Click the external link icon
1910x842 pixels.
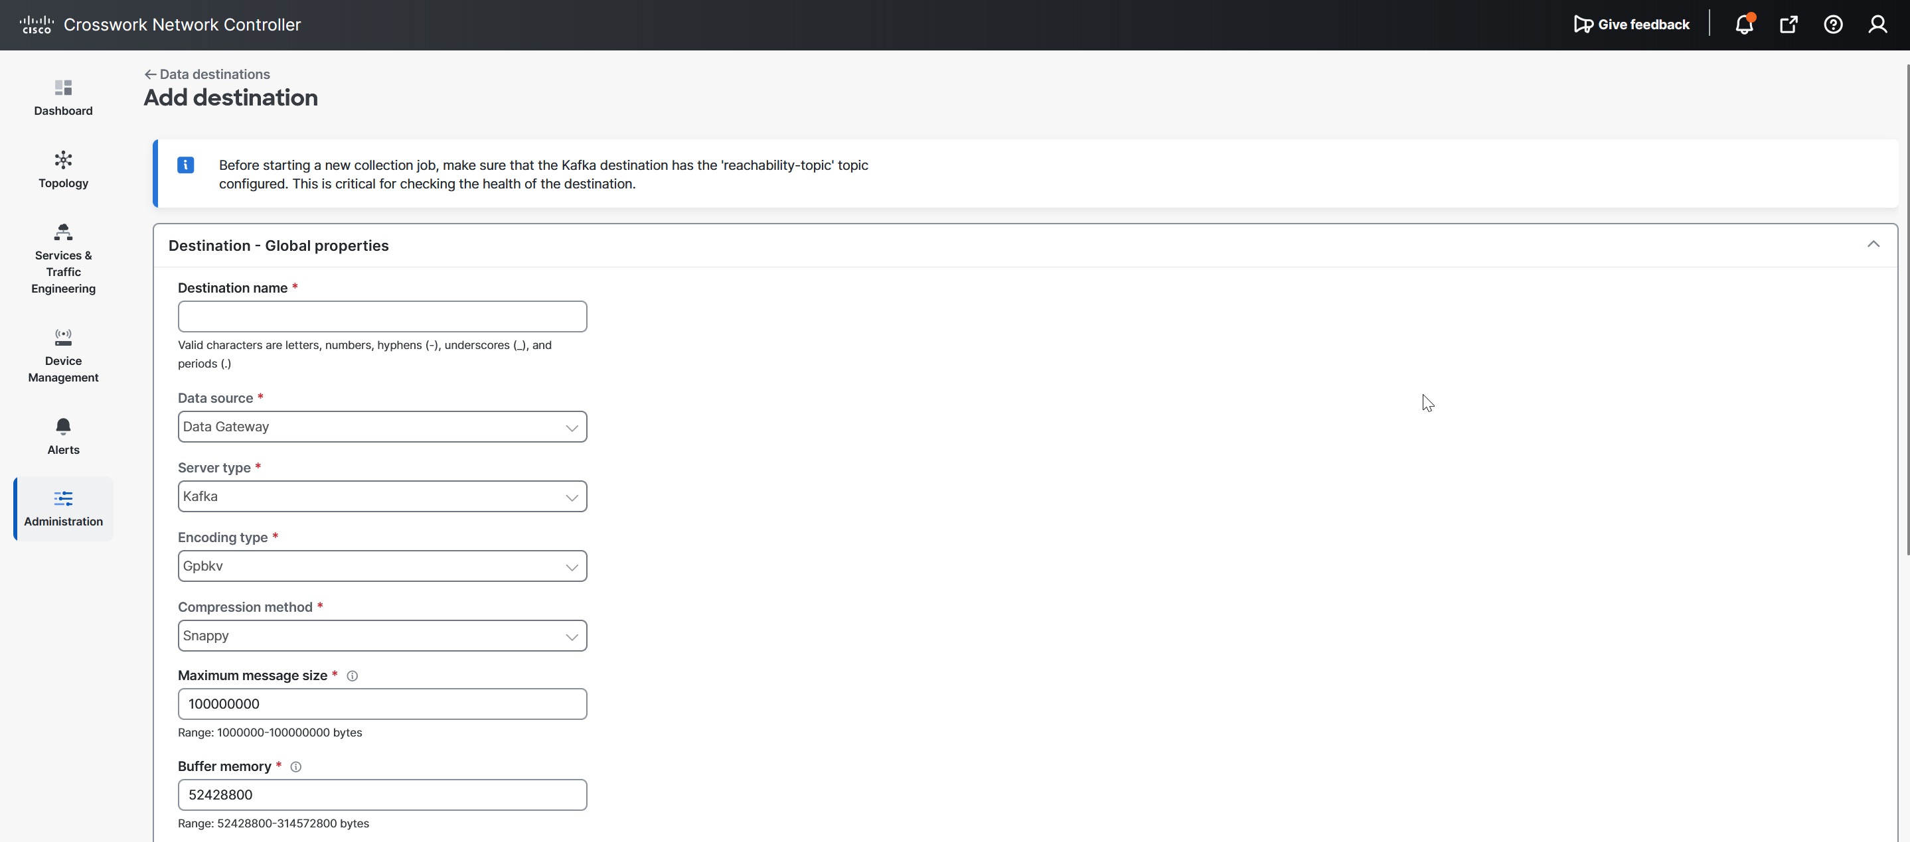coord(1789,25)
